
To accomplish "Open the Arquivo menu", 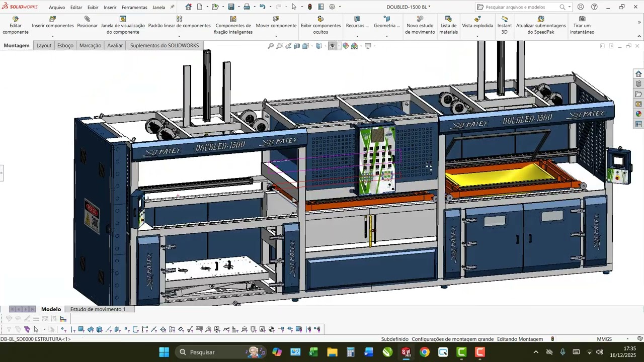I will (57, 8).
